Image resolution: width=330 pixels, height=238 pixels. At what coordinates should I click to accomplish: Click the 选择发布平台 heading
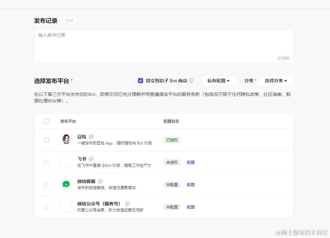[52, 81]
